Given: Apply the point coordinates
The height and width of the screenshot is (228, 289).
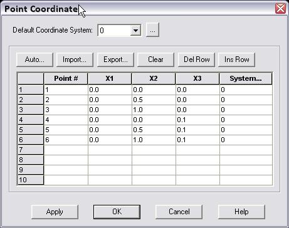Looking at the screenshot, I should coord(55,212).
